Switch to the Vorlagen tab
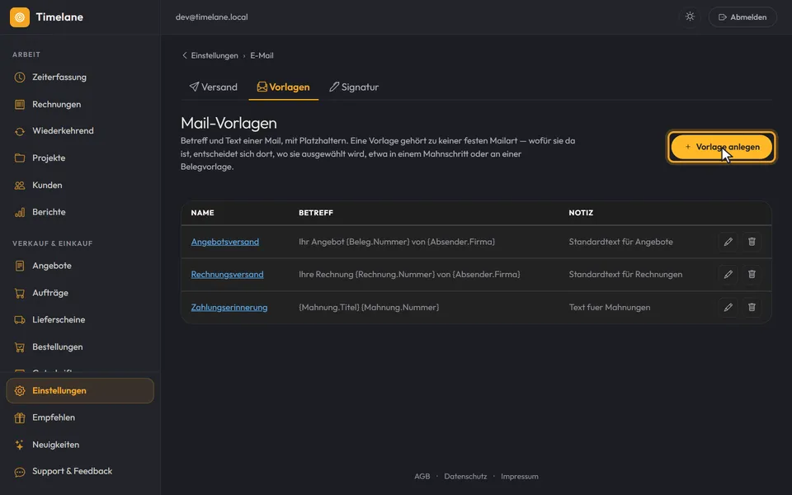This screenshot has height=495, width=792. point(283,87)
